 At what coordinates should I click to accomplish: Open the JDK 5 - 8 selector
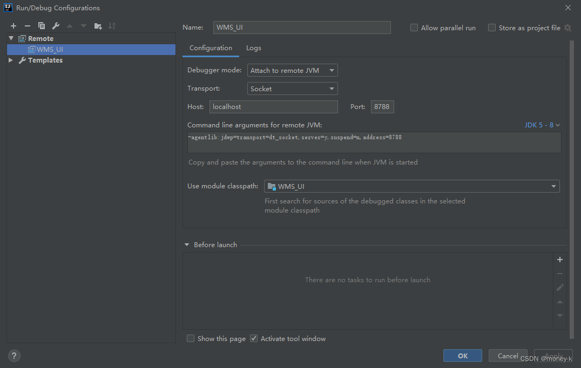[x=542, y=125]
